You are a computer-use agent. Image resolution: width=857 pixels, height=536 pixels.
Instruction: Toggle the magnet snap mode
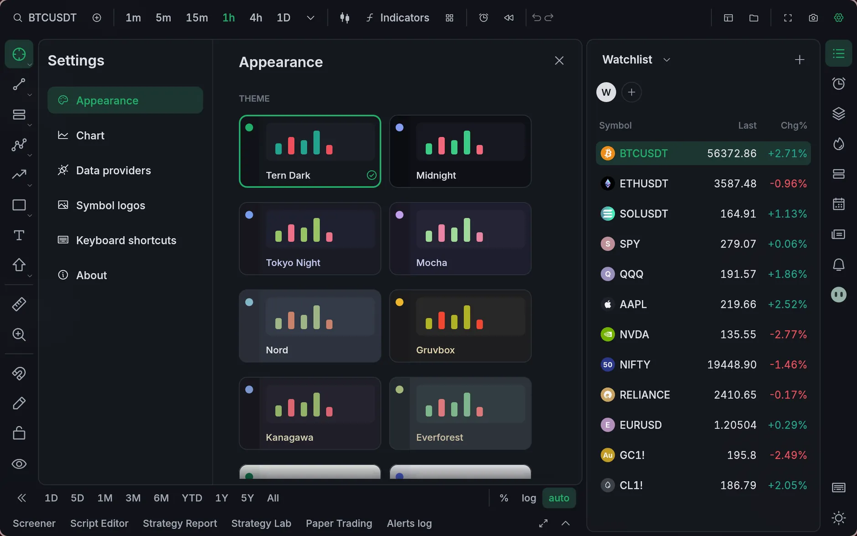pos(19,374)
